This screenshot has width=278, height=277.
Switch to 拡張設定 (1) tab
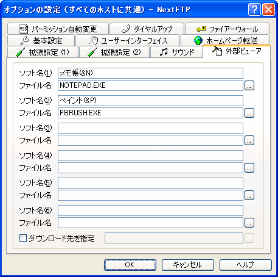coord(43,52)
